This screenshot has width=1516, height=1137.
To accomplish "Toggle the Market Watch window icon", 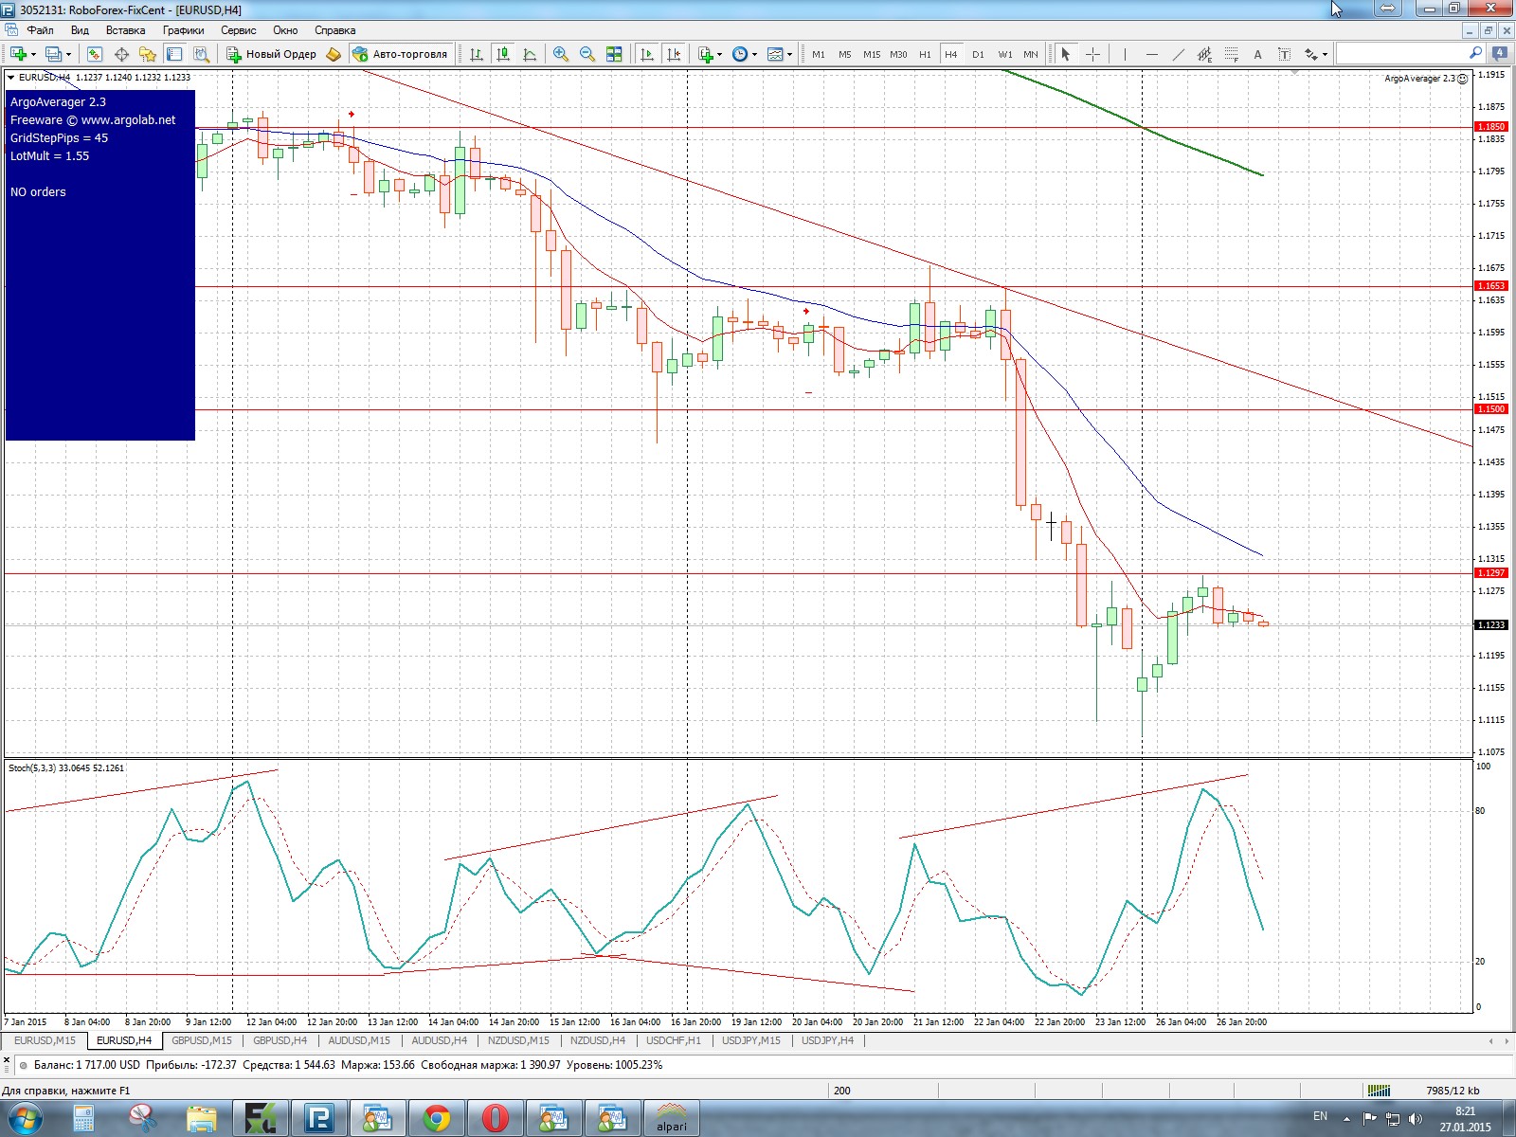I will click(94, 54).
